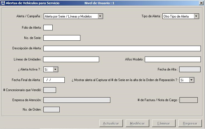The height and width of the screenshot is (129, 205).
Task: Click the Fecha Final de Alerta field
Action: 54,80
